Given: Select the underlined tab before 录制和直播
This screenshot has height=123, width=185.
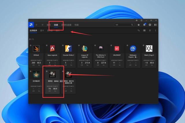Looking at the screenshot, I should tap(56, 25).
